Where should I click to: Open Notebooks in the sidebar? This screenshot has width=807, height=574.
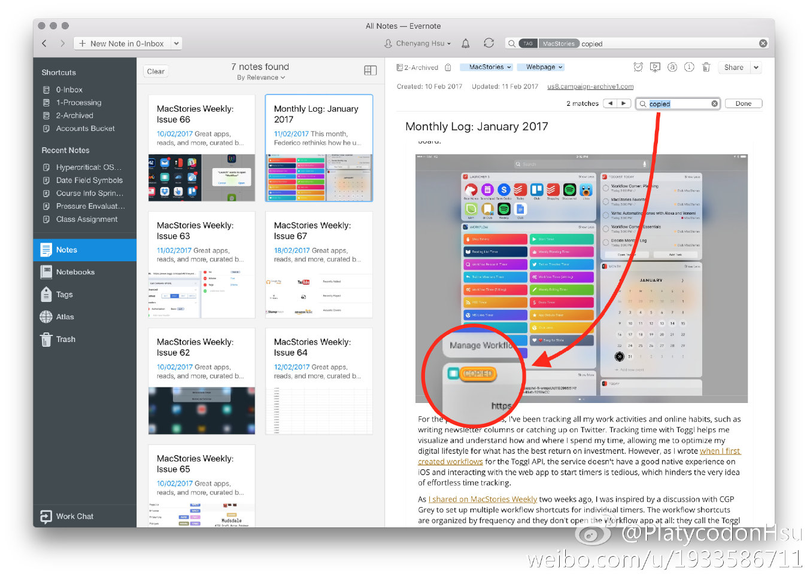(75, 272)
